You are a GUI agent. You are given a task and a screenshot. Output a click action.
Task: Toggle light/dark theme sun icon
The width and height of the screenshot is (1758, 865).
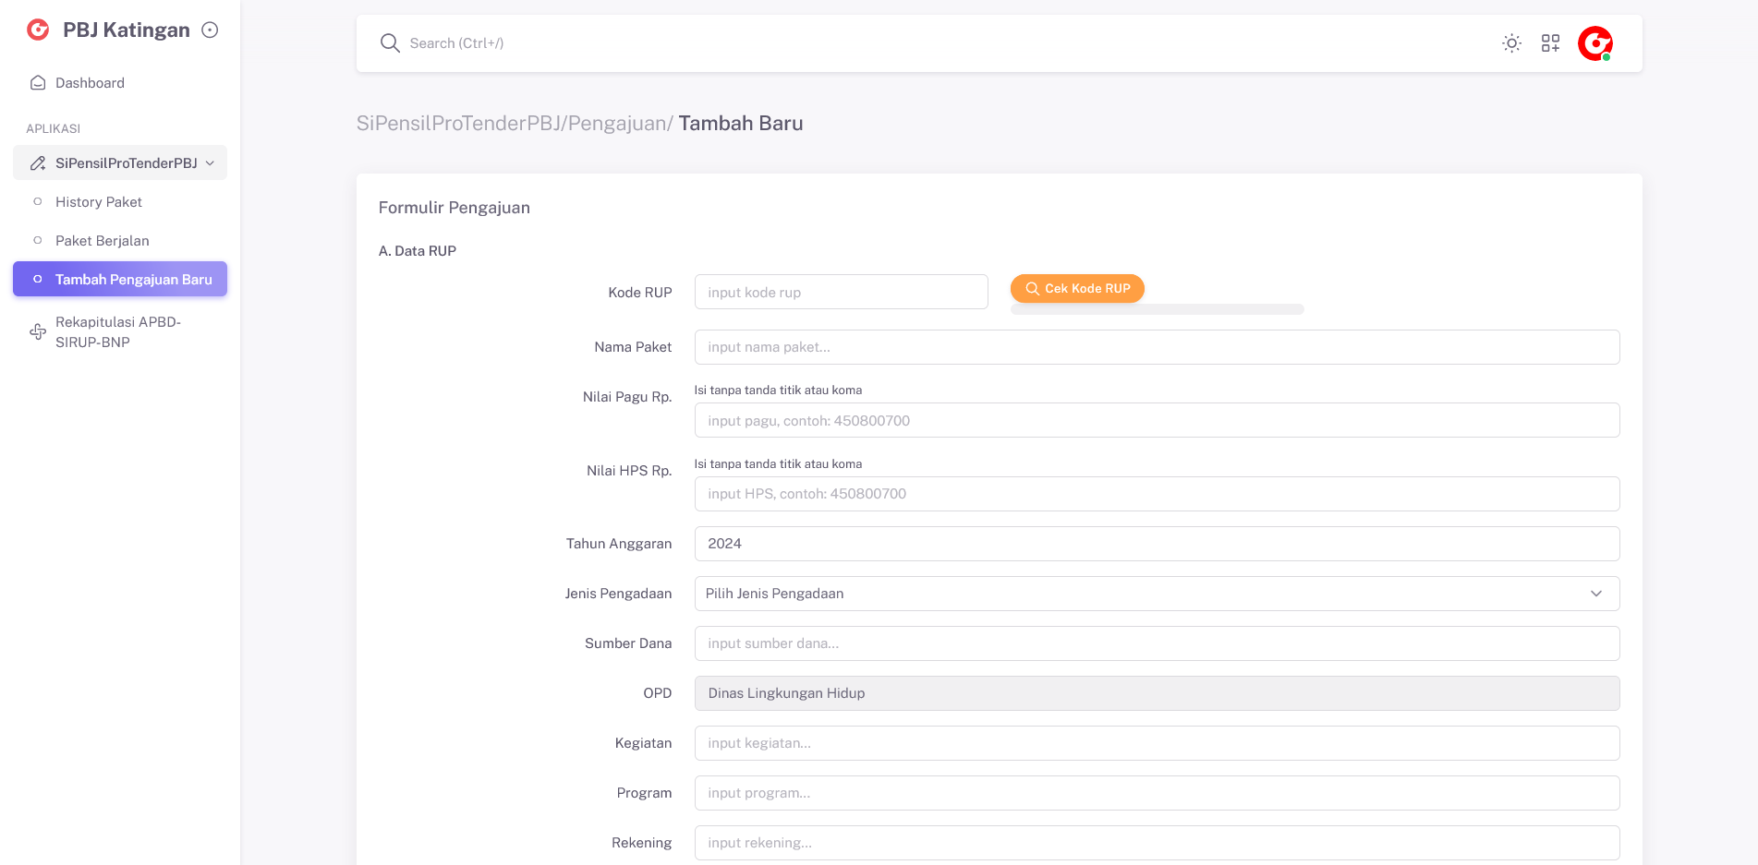[x=1511, y=43]
